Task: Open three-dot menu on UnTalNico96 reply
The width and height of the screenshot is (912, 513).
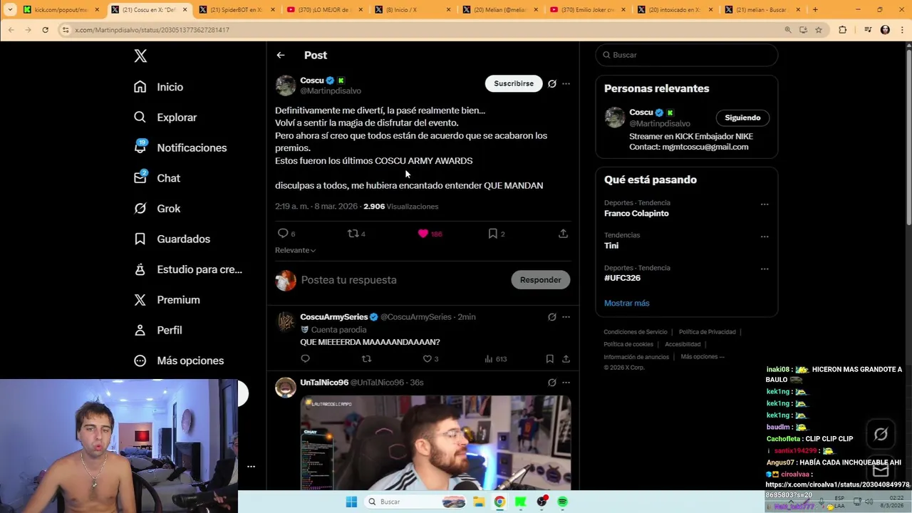Action: [x=566, y=383]
